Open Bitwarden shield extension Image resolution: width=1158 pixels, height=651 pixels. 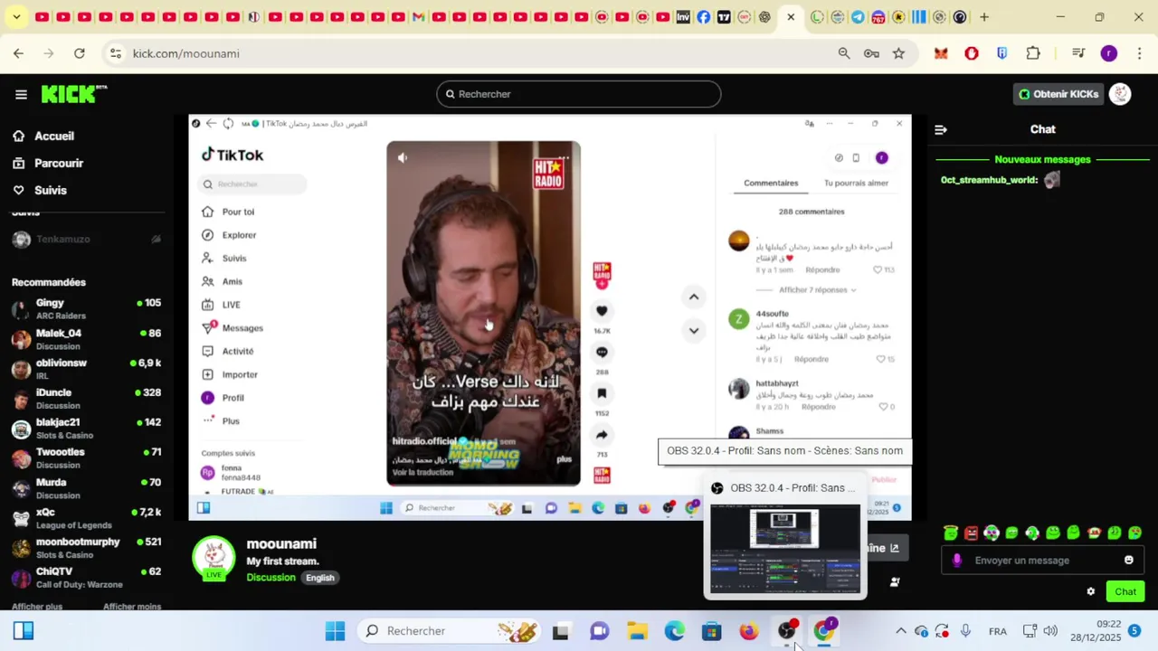tap(1002, 53)
